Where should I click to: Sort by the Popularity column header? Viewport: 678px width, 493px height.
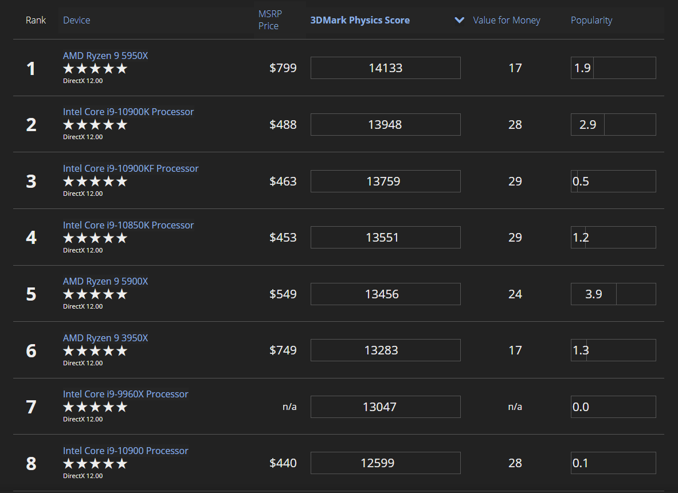(x=591, y=20)
